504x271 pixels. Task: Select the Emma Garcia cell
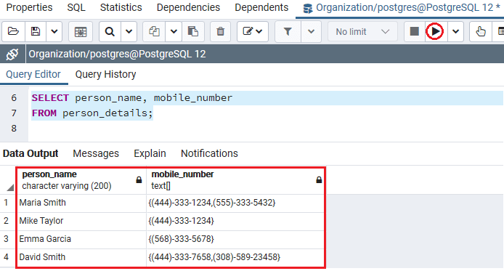pos(81,239)
